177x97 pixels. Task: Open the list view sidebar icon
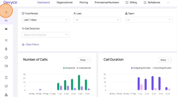pos(6,40)
